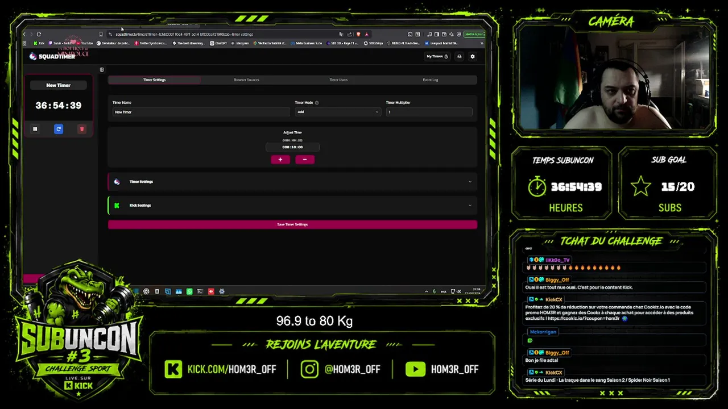This screenshot has width=728, height=409.
Task: Open the YouTube bookmark
Action: coord(84,43)
